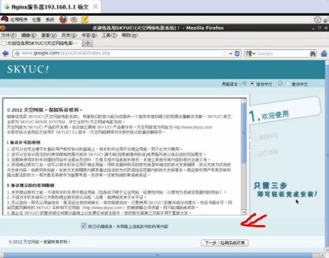329x258 pixels.
Task: Click the Google search engine icon
Action: [x=249, y=54]
